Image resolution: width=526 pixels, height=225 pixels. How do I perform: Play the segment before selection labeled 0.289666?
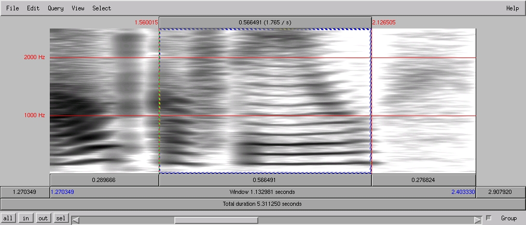coord(104,180)
